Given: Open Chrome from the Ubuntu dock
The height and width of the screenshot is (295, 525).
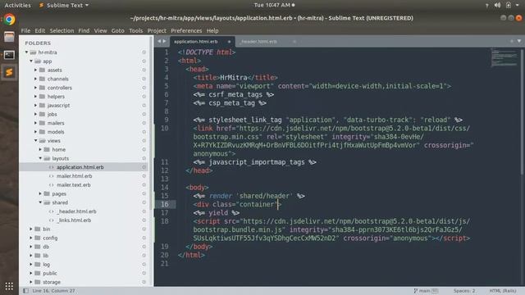Looking at the screenshot, I should (9, 20).
